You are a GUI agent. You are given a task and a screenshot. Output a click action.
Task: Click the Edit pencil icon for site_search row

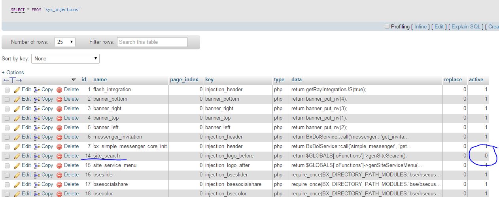[x=17, y=156]
